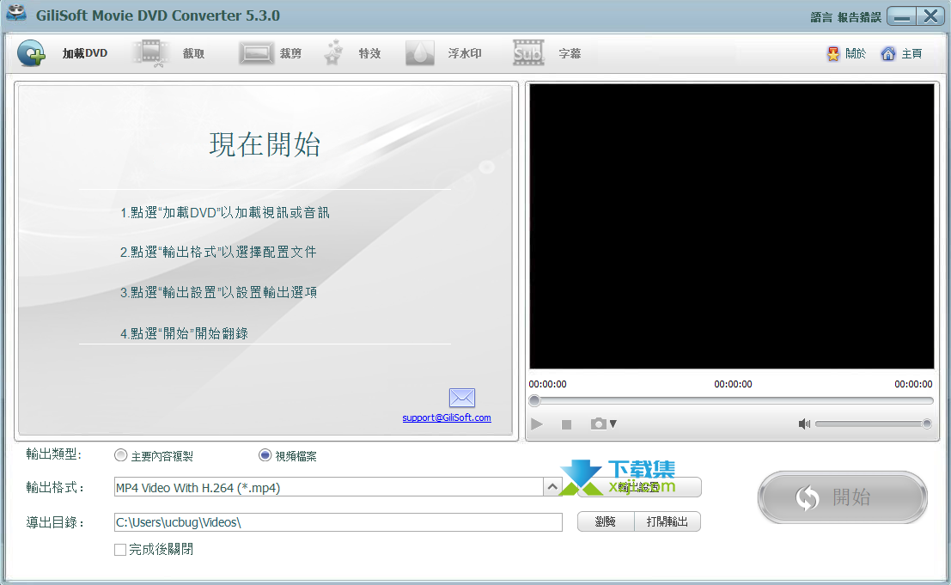Close the GiliSoft window
951x585 pixels.
[x=930, y=15]
